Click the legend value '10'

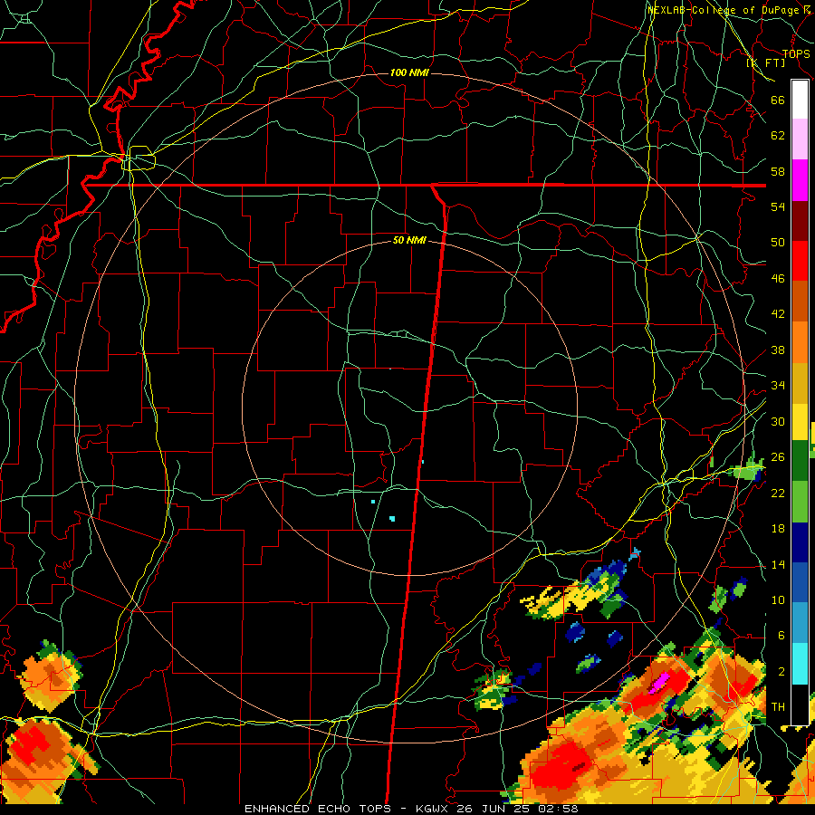coord(778,599)
